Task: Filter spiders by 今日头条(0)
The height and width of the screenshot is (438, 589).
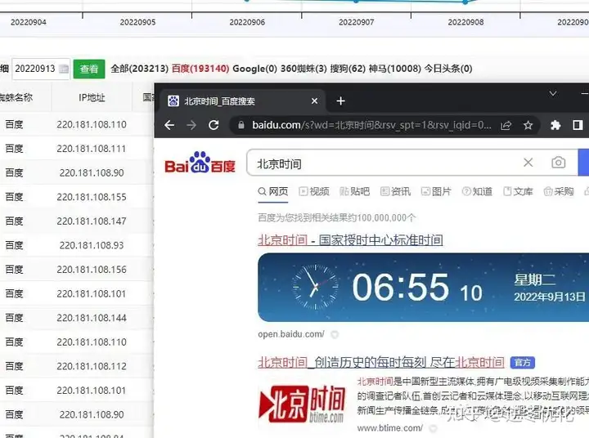Action: click(448, 69)
